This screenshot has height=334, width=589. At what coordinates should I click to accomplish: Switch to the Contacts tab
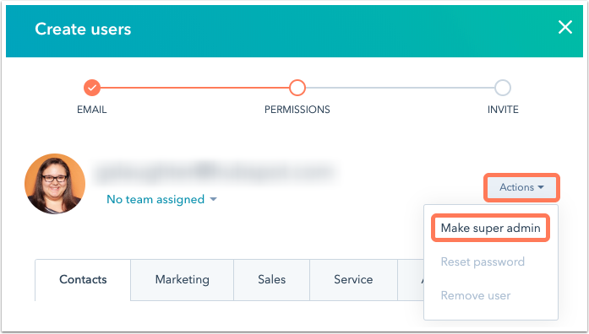coord(83,280)
